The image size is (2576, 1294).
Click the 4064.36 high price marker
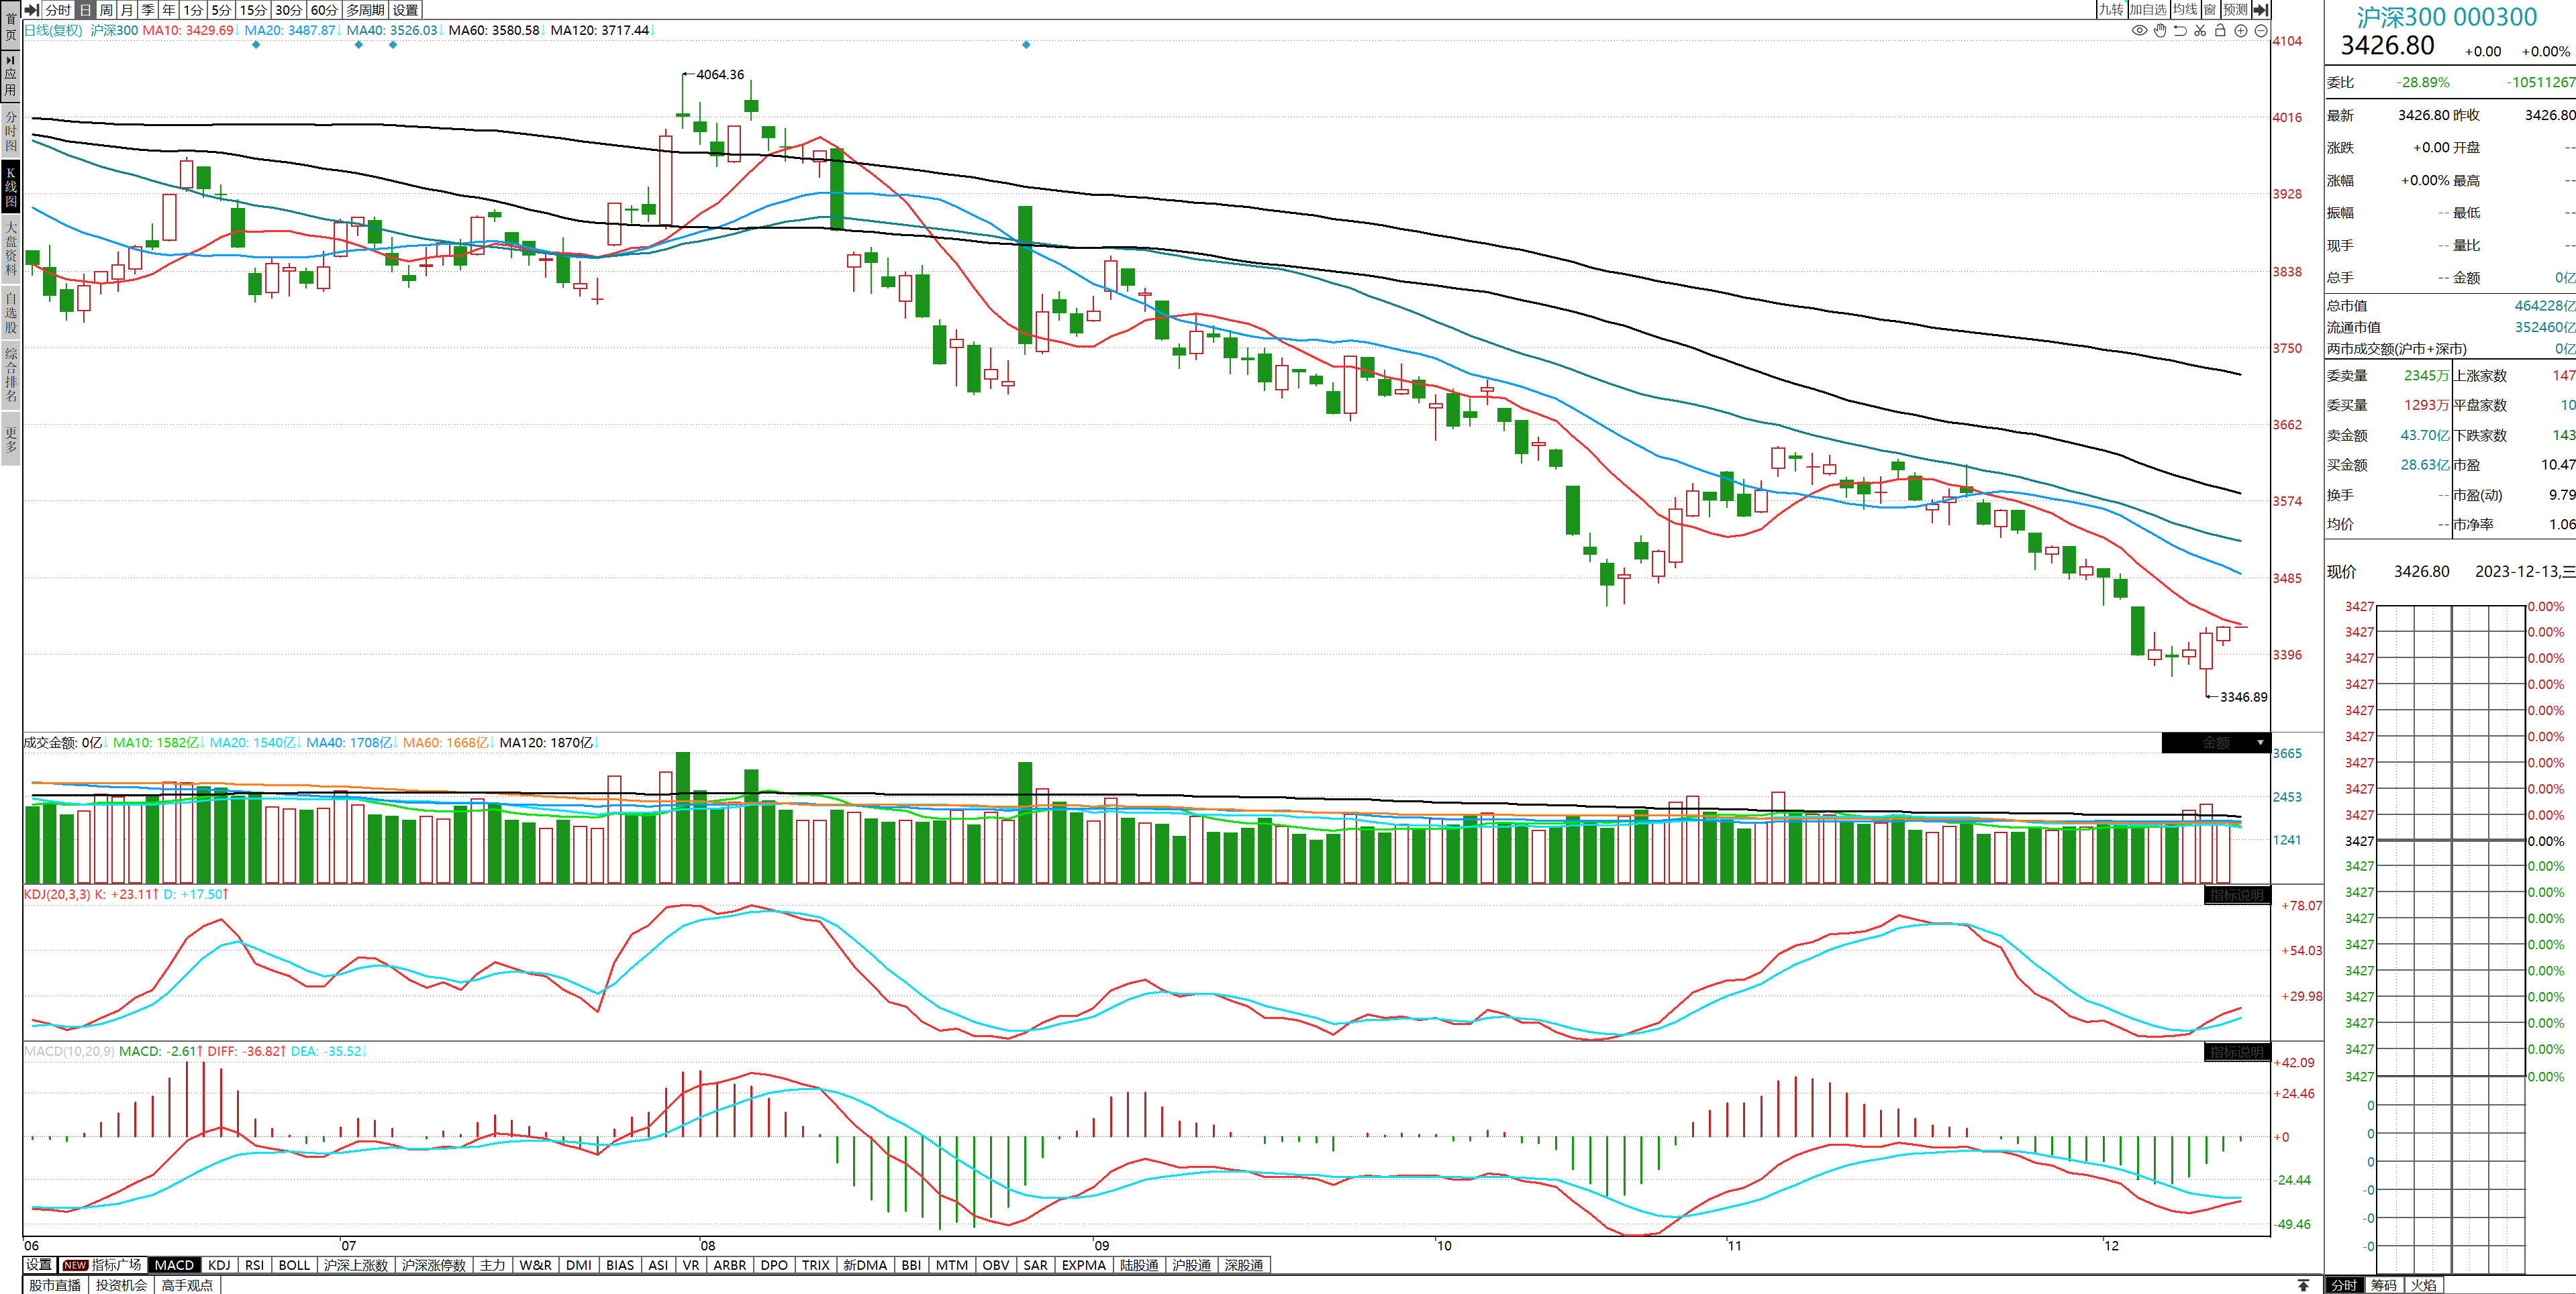tap(720, 75)
